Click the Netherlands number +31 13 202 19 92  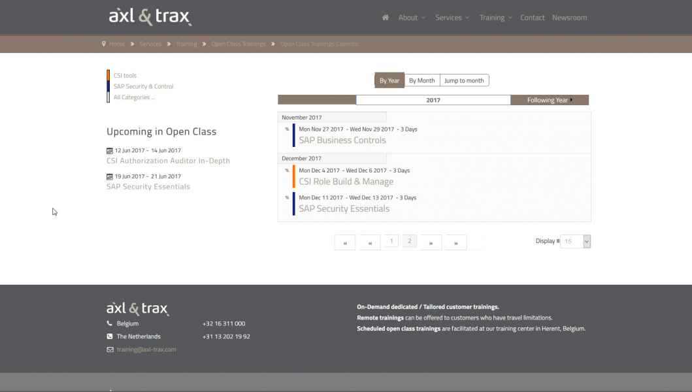(x=226, y=336)
